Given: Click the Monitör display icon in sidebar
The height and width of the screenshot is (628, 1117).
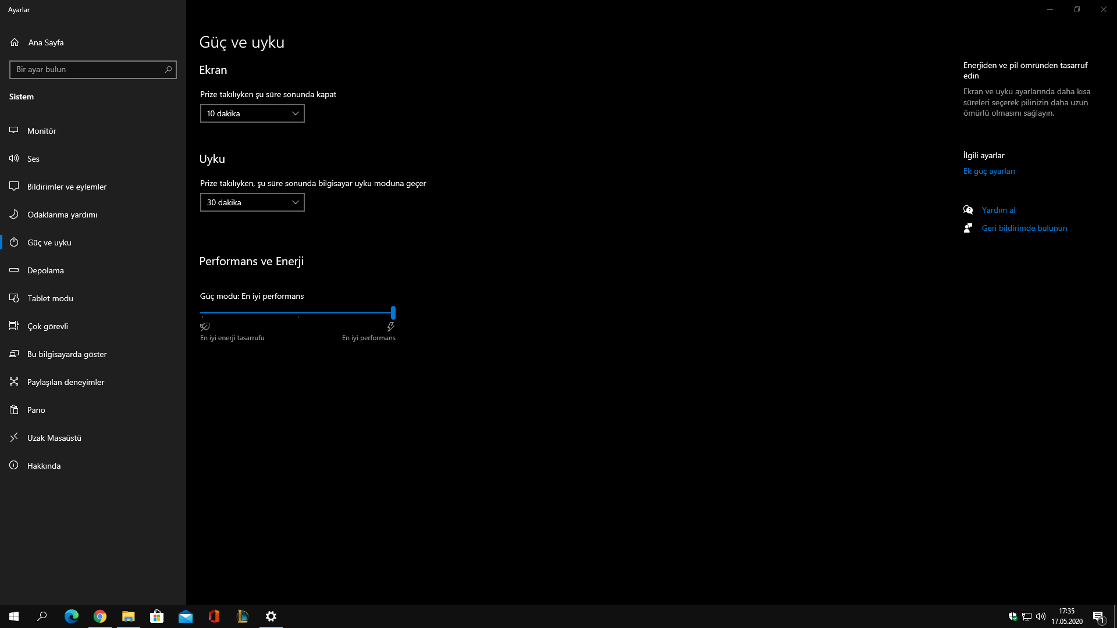Looking at the screenshot, I should 14,130.
